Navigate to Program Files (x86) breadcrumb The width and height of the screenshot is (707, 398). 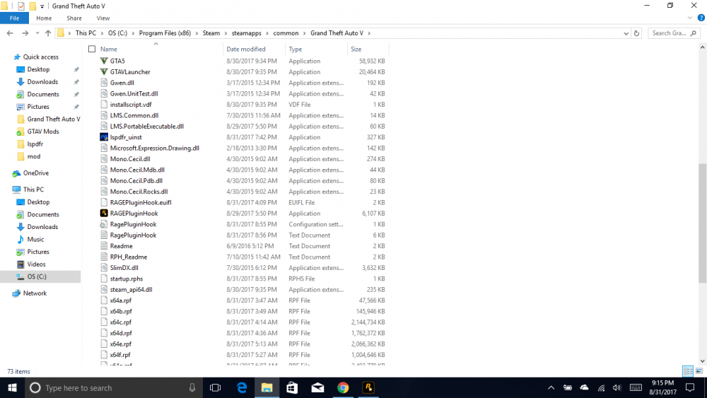(x=165, y=33)
